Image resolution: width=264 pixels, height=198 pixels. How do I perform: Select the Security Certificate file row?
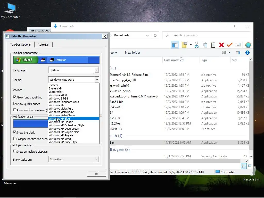click(179, 156)
